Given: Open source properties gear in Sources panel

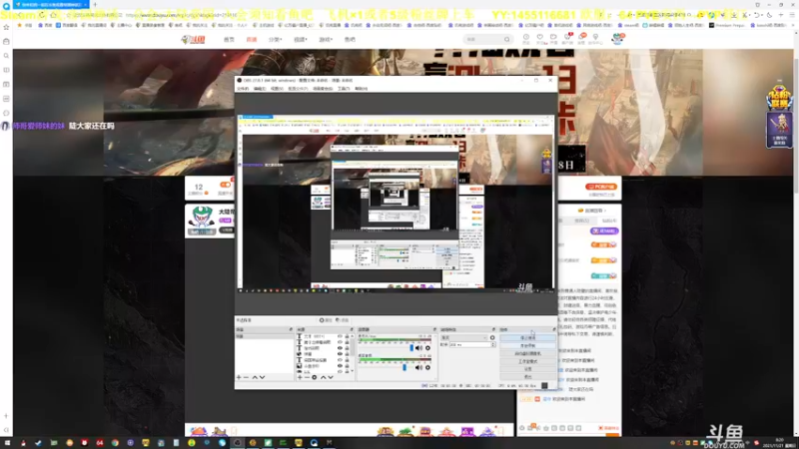Looking at the screenshot, I should pos(315,378).
